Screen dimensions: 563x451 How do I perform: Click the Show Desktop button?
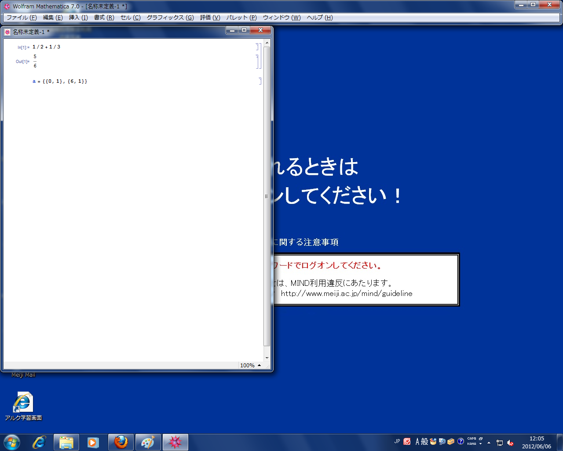coord(559,442)
